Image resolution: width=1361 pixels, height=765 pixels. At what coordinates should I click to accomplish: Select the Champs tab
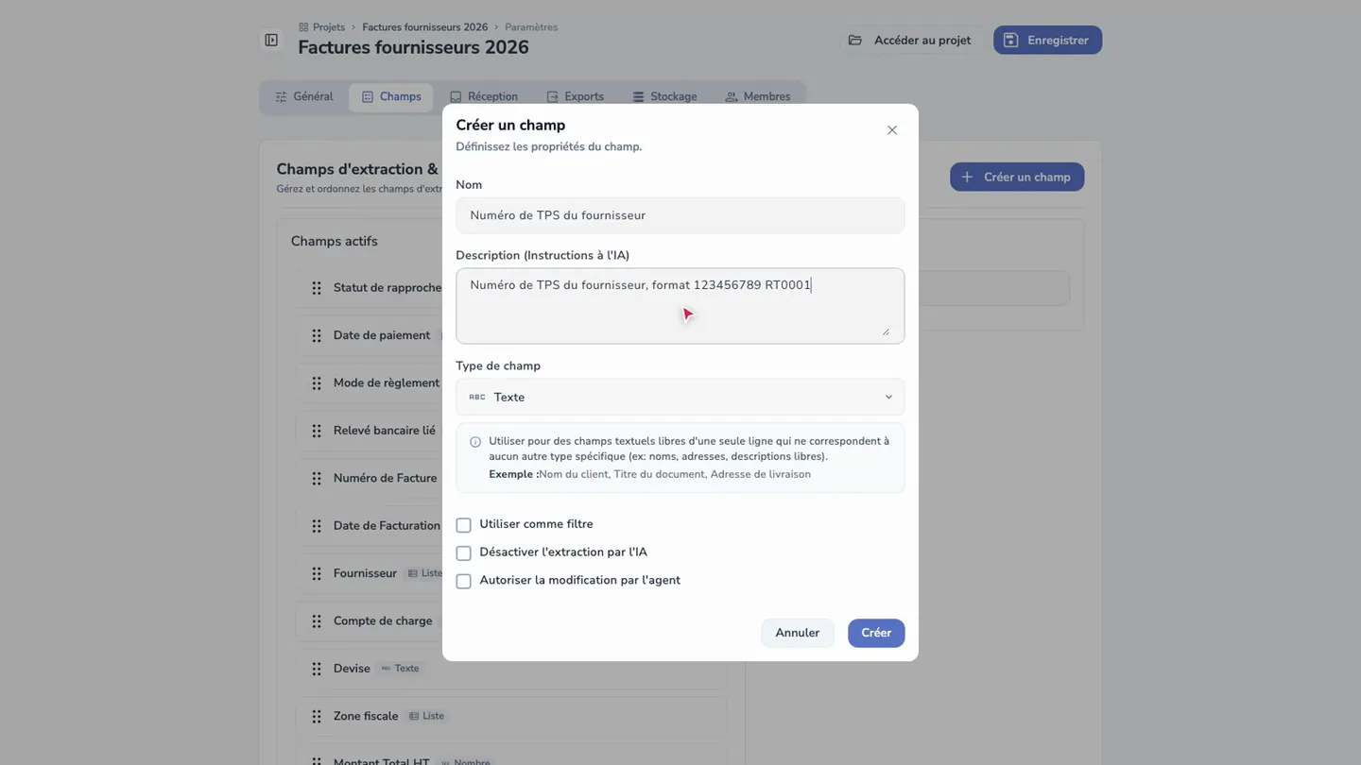(391, 96)
